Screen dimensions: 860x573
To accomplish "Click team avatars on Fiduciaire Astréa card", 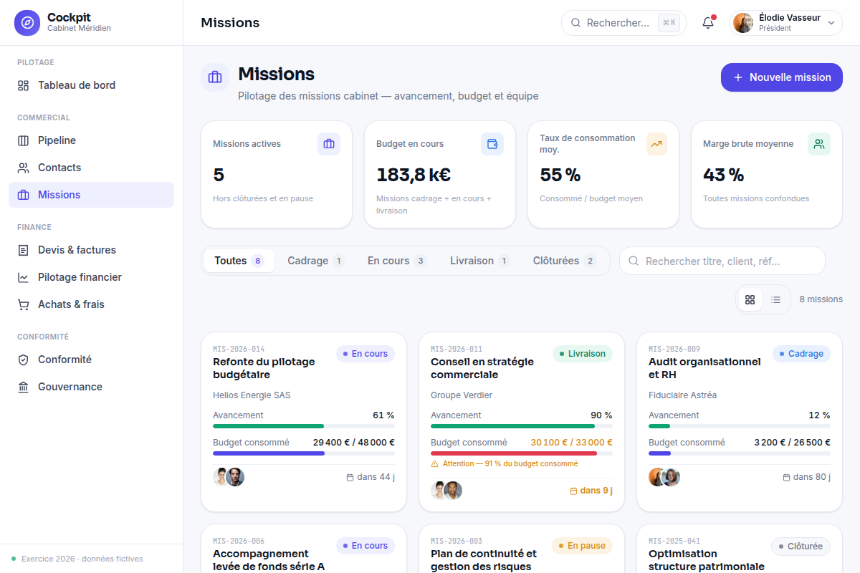I will (664, 477).
